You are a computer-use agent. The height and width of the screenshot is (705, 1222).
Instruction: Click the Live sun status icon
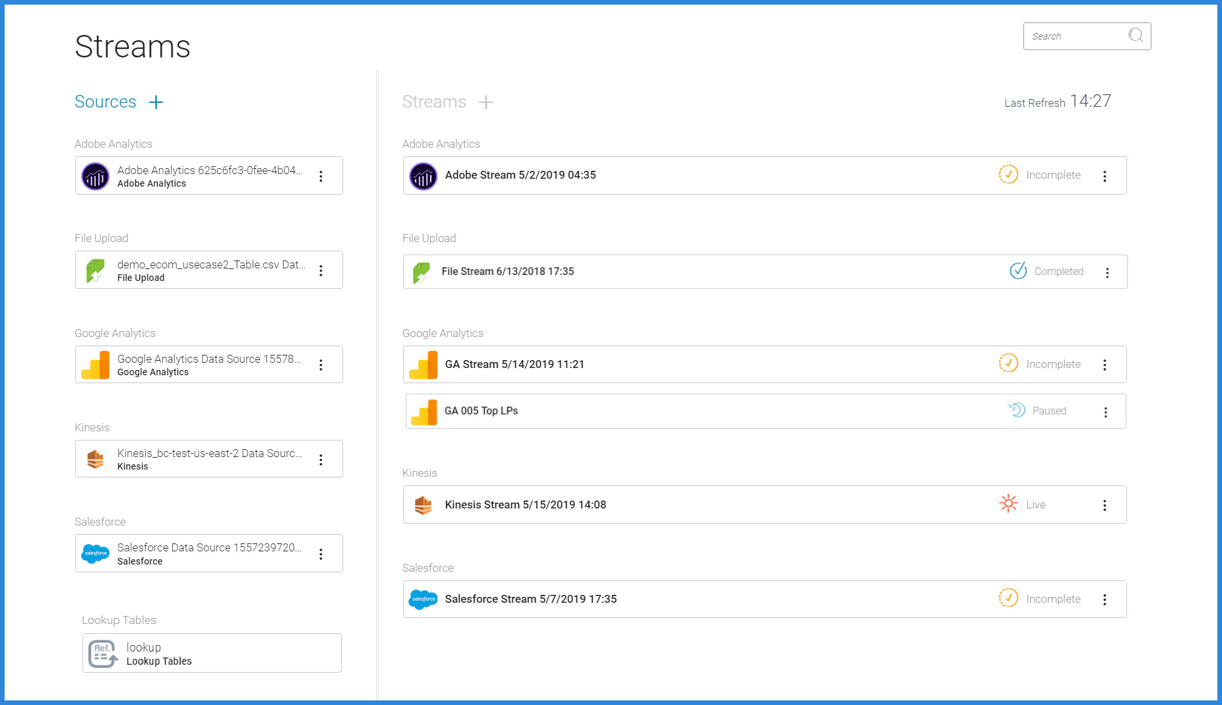coord(1008,503)
